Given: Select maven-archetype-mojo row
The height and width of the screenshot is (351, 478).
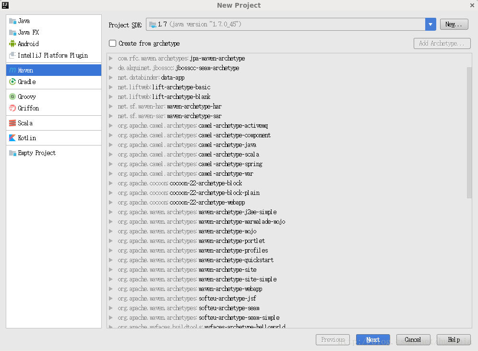Looking at the screenshot, I should 287,231.
